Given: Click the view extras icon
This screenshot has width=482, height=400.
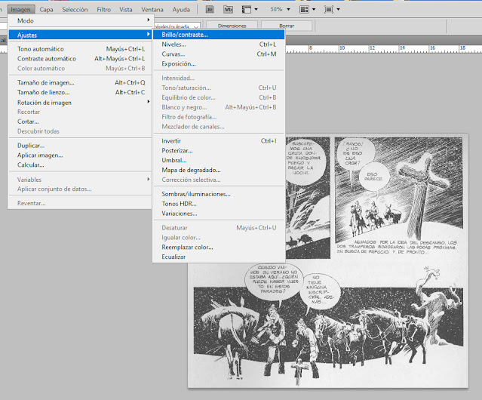Looking at the screenshot, I should (x=246, y=10).
